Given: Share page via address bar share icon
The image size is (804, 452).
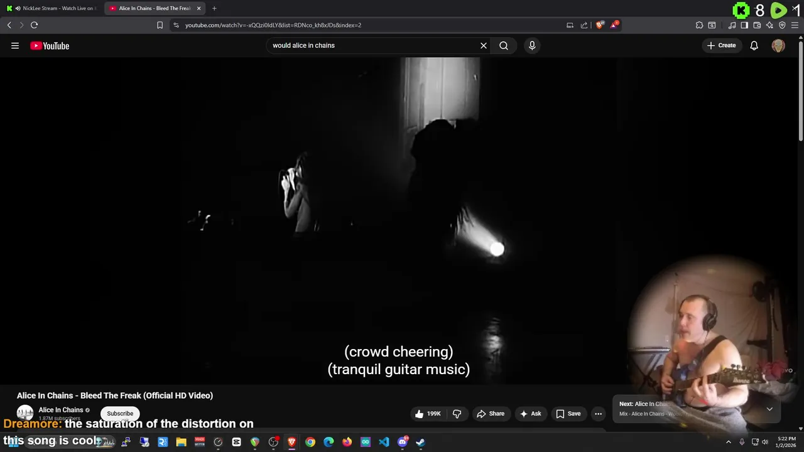Looking at the screenshot, I should (x=584, y=25).
